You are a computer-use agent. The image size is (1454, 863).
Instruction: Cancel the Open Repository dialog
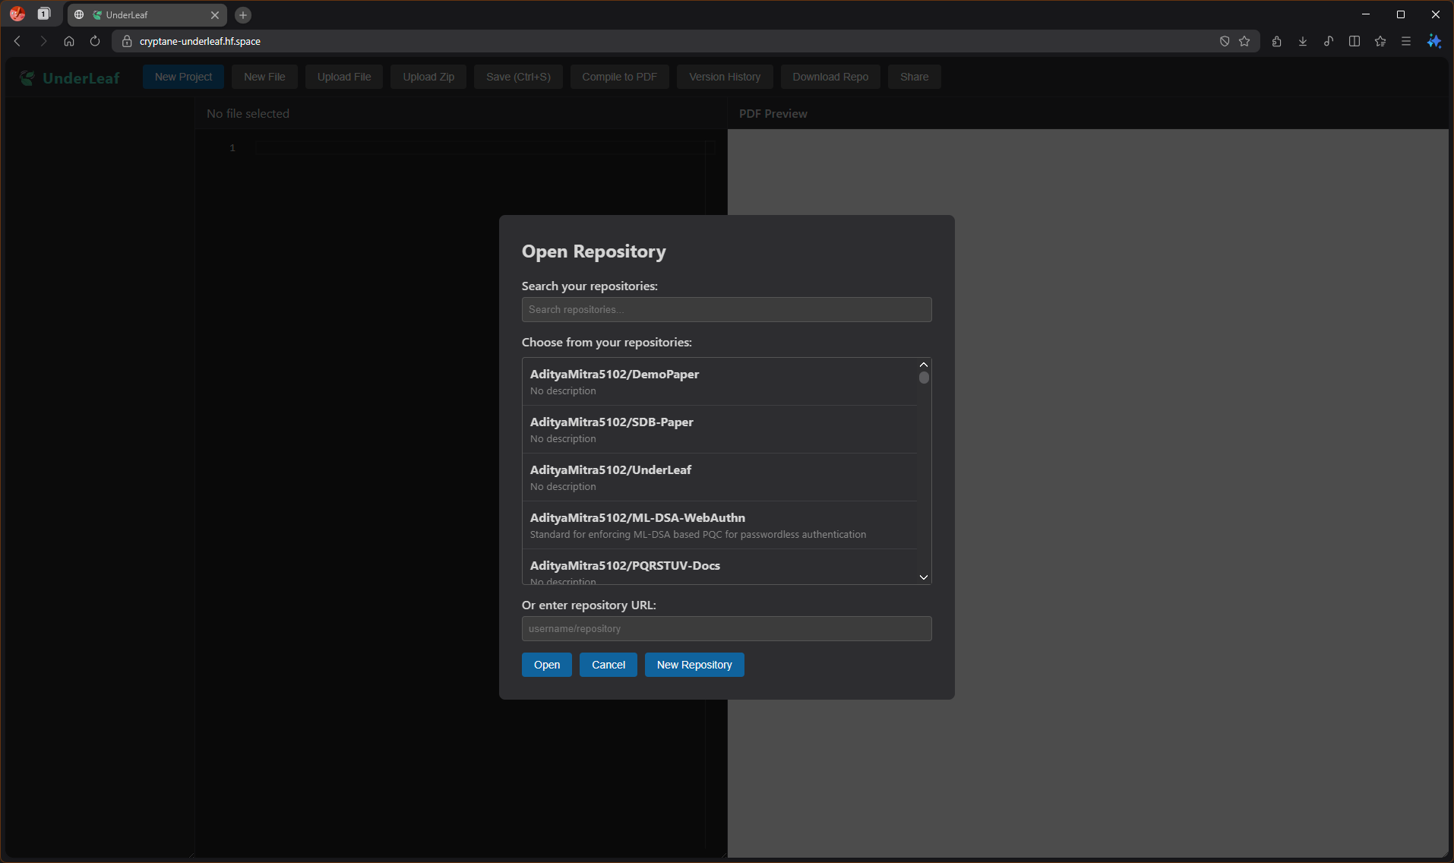click(x=608, y=664)
